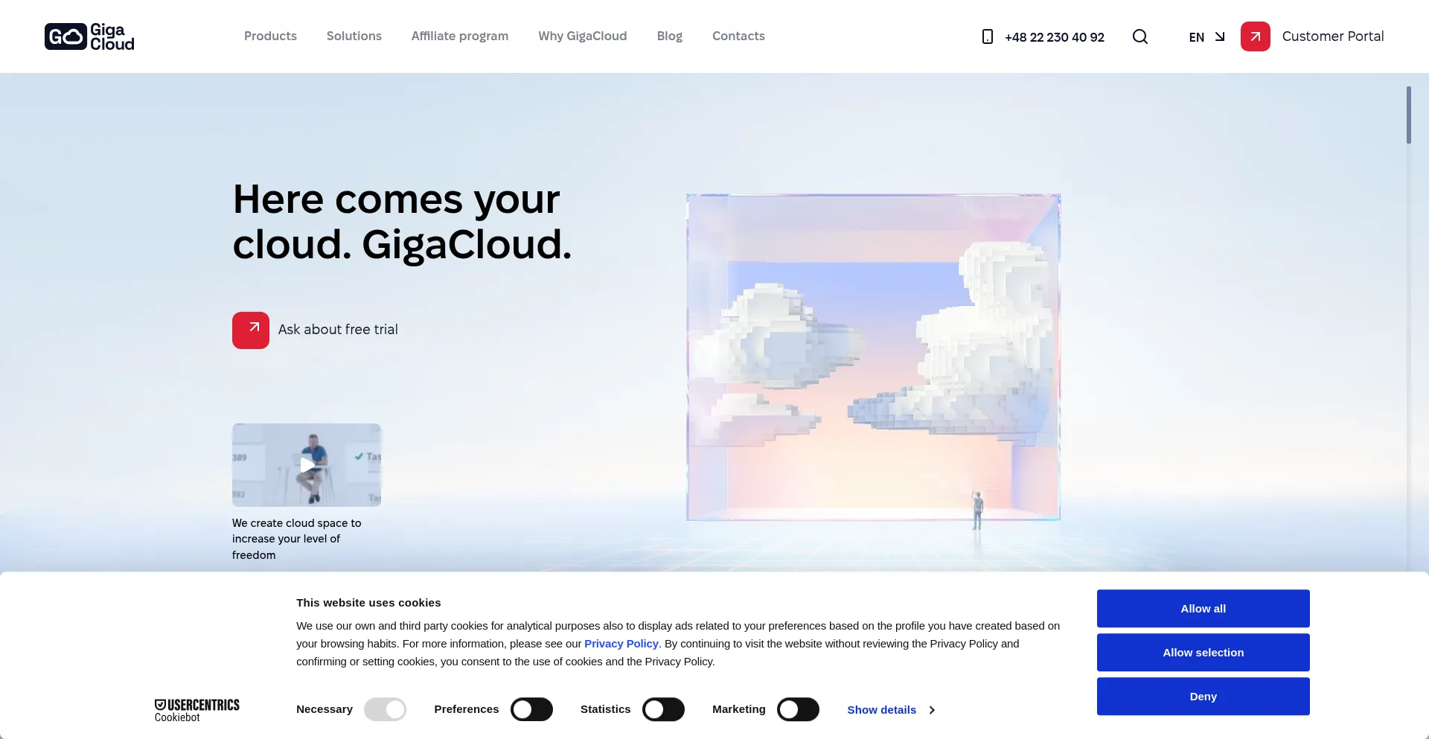
Task: Turn on the Statistics cookie toggle
Action: (x=663, y=709)
